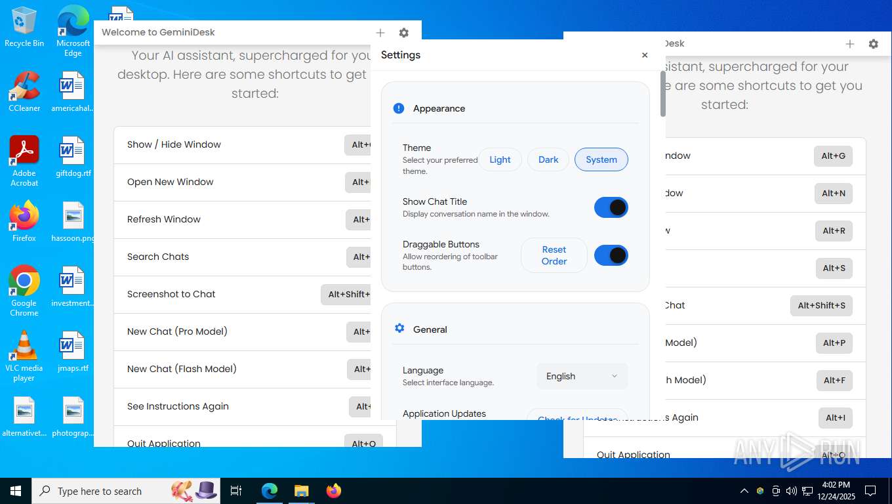Image resolution: width=892 pixels, height=504 pixels.
Task: Click 'Screenshot to Chat' row in left window
Action: tap(242, 295)
